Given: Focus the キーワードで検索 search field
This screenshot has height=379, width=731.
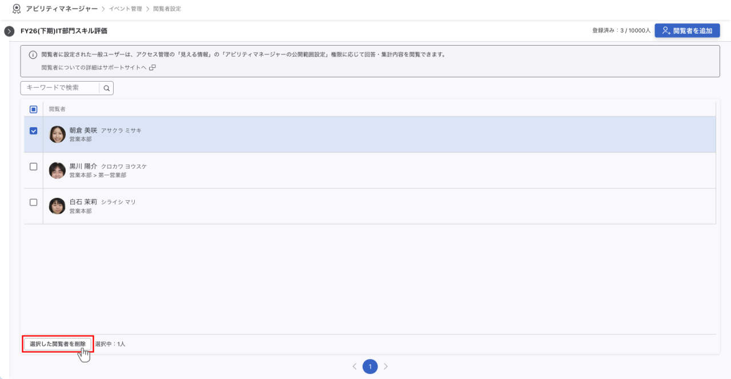Looking at the screenshot, I should click(x=60, y=88).
